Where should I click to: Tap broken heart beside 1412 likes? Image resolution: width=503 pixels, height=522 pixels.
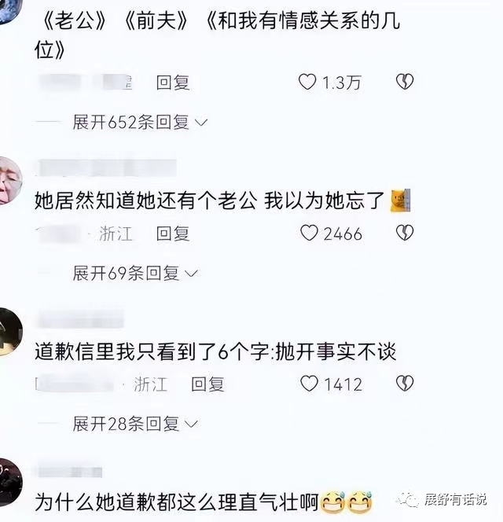tap(405, 383)
